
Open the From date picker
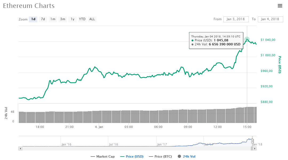pyautogui.click(x=236, y=19)
